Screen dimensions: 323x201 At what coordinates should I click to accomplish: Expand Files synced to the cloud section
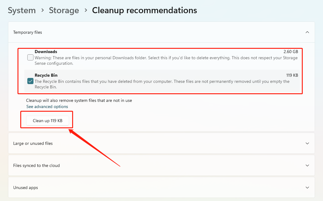coord(37,165)
